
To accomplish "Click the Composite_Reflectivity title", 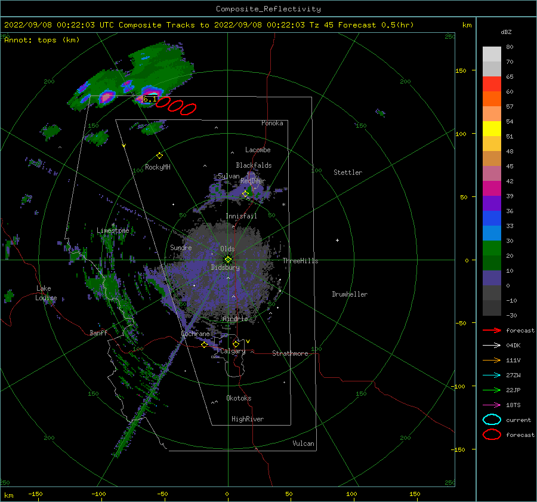I will point(268,9).
